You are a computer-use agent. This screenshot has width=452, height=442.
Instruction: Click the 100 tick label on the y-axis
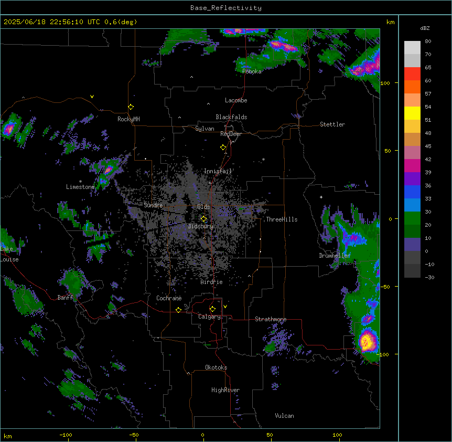(x=385, y=83)
